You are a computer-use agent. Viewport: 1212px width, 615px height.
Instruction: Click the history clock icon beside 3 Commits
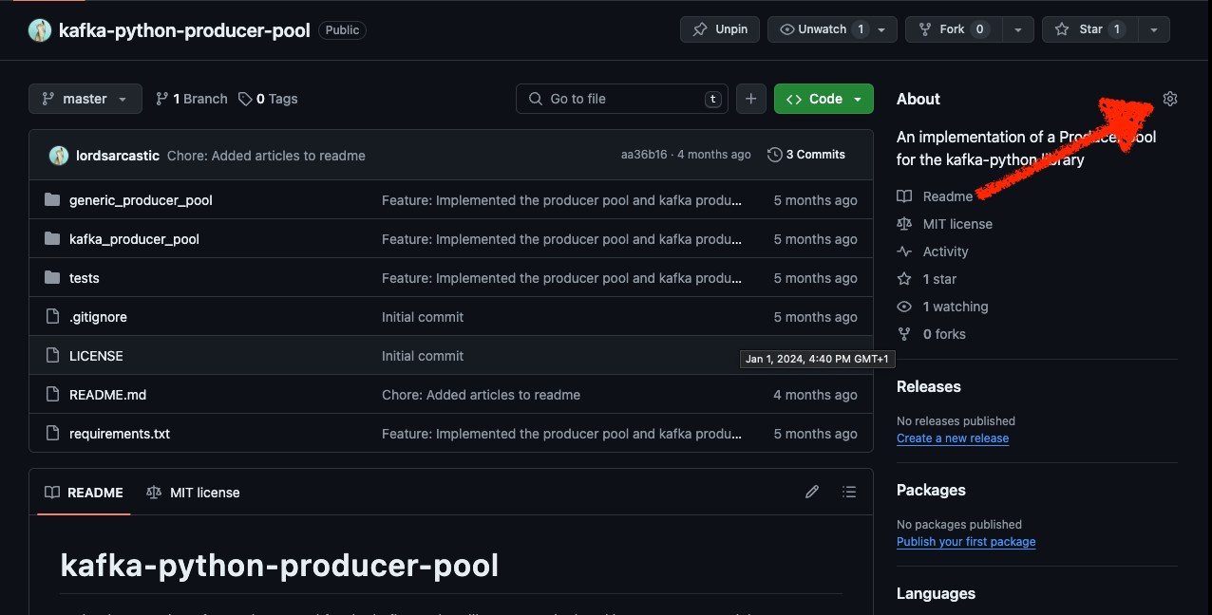[775, 155]
